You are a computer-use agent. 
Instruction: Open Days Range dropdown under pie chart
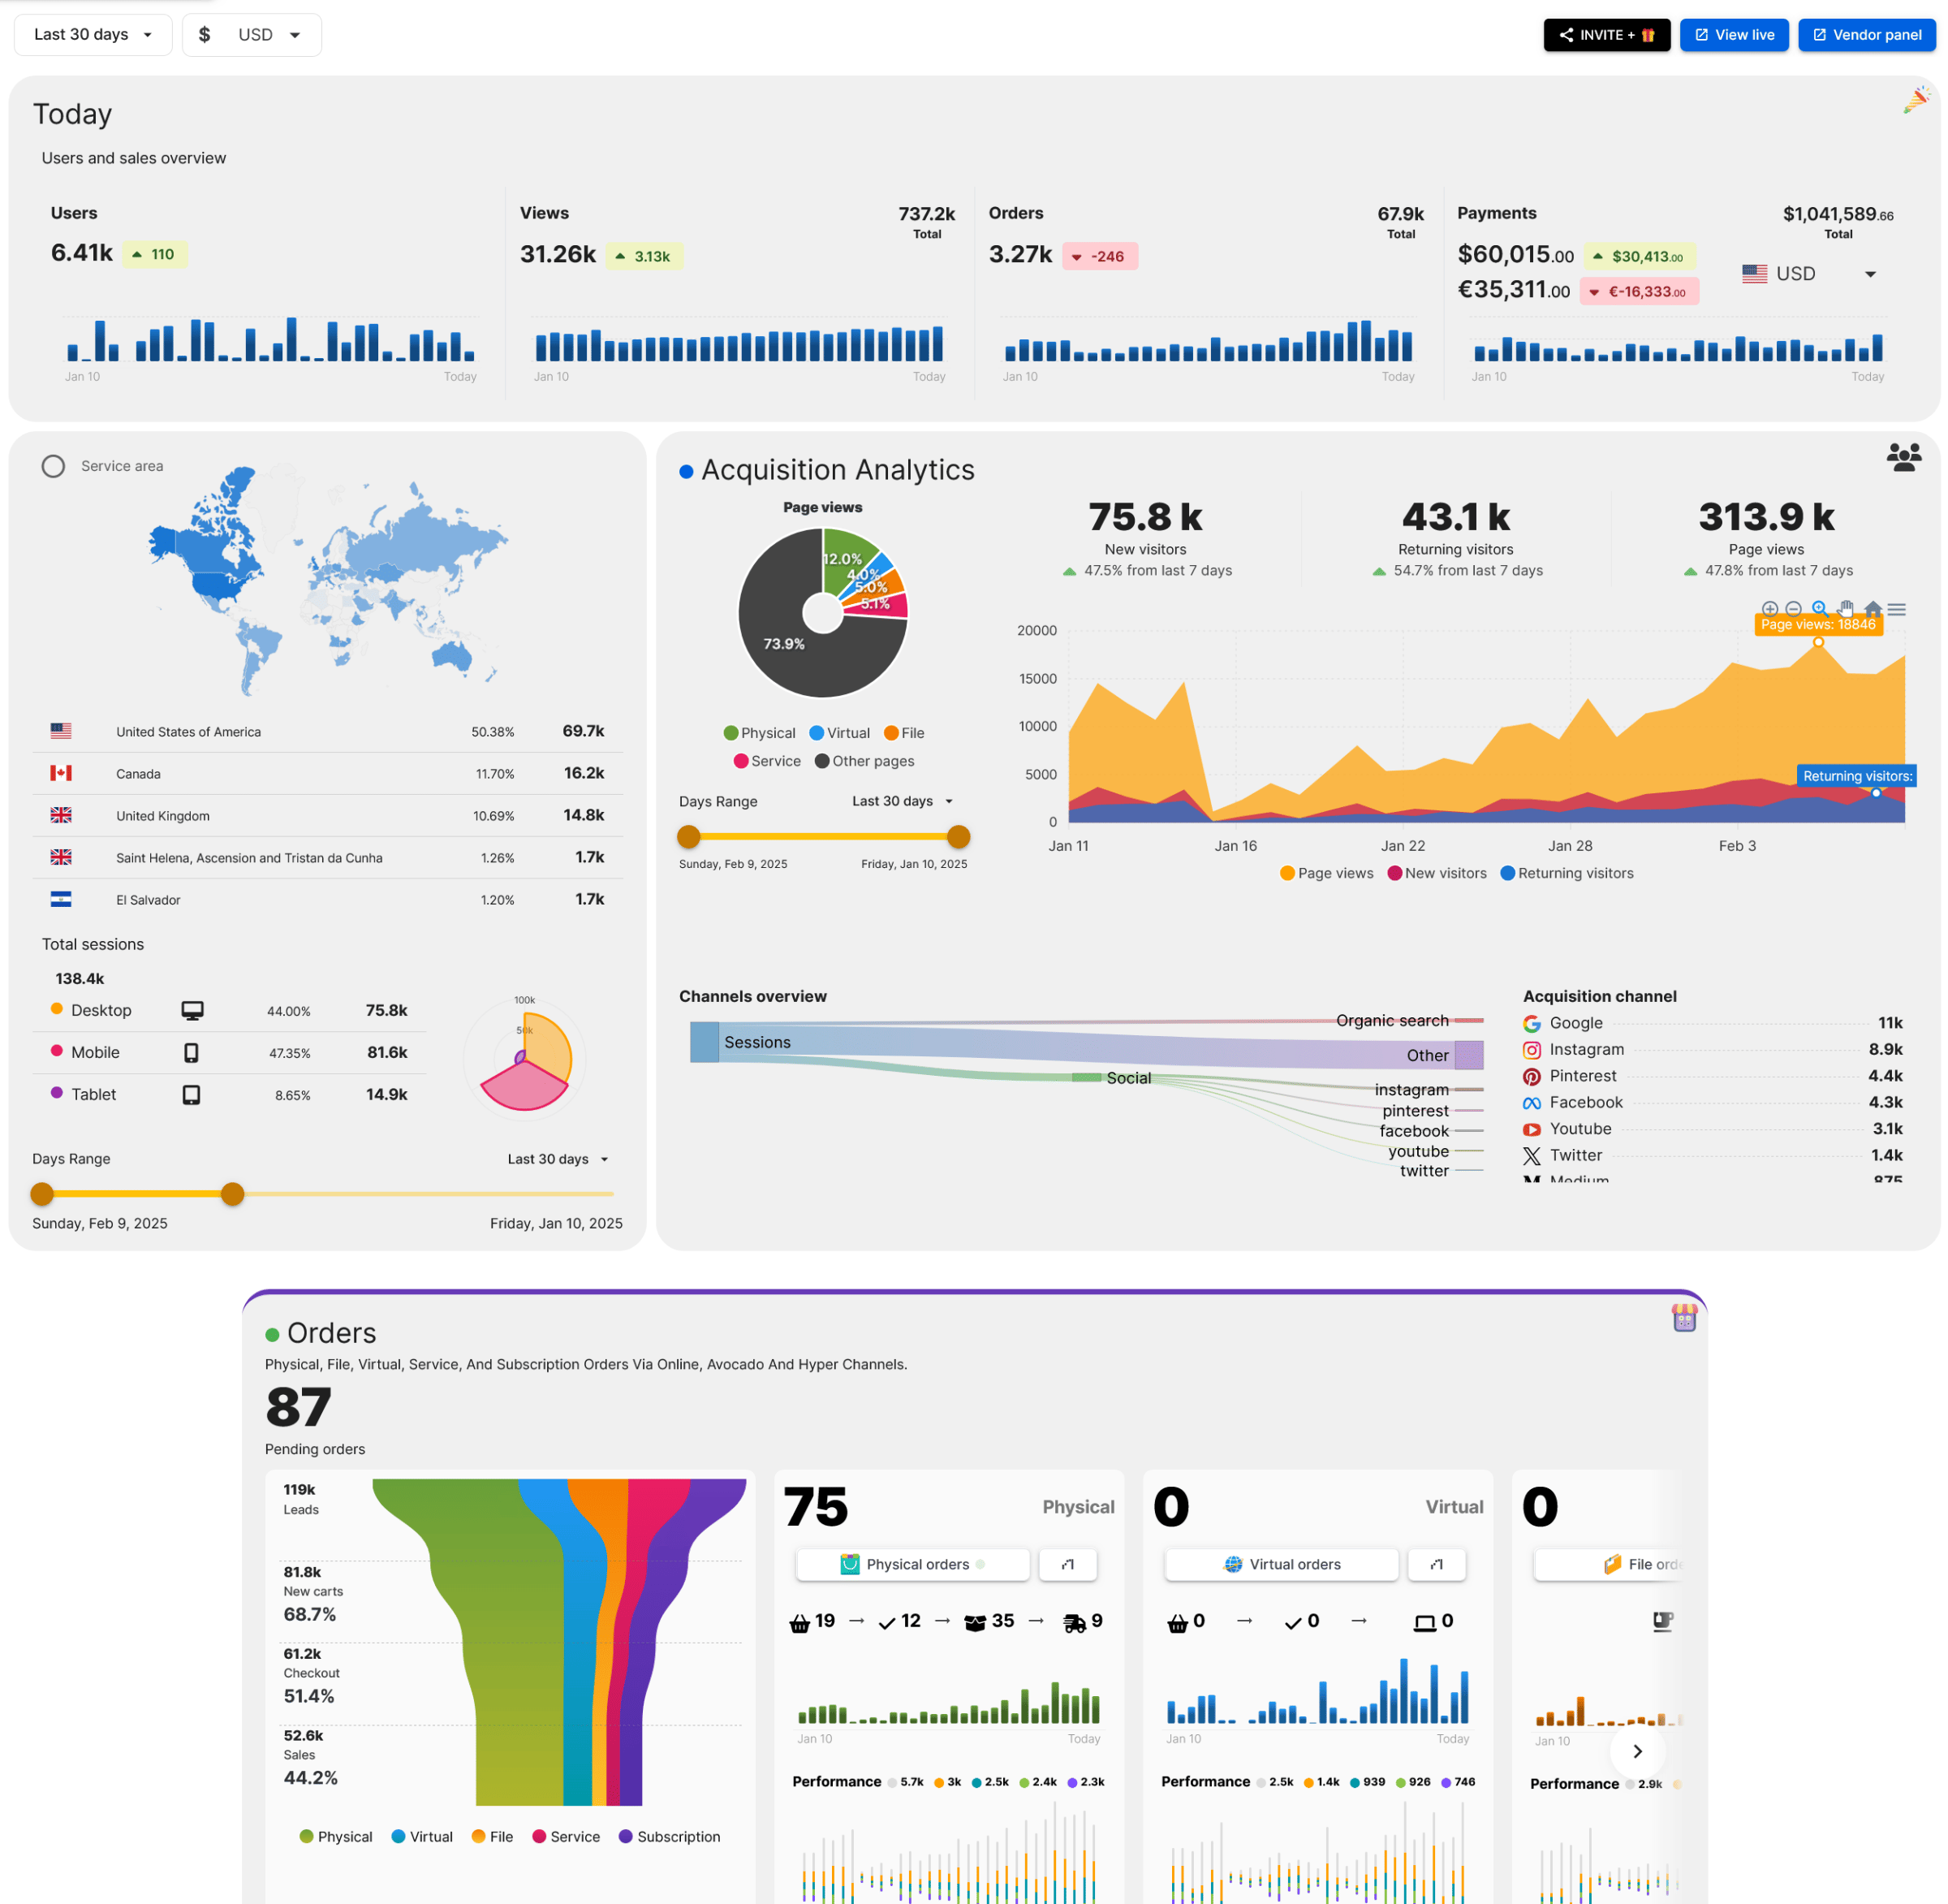902,801
